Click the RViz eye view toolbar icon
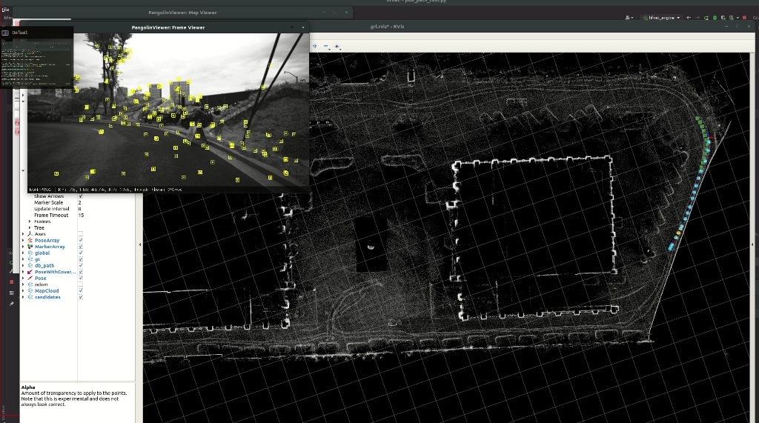This screenshot has height=423, width=759. 337,47
